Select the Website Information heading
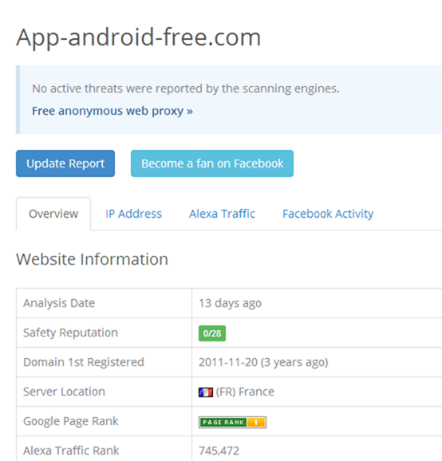 click(92, 259)
